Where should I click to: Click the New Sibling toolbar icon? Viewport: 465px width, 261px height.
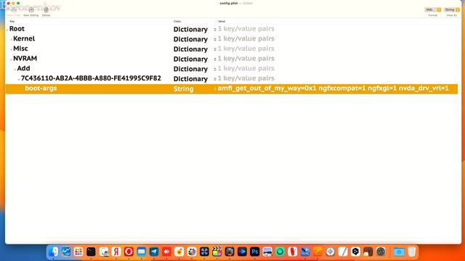tap(31, 9)
